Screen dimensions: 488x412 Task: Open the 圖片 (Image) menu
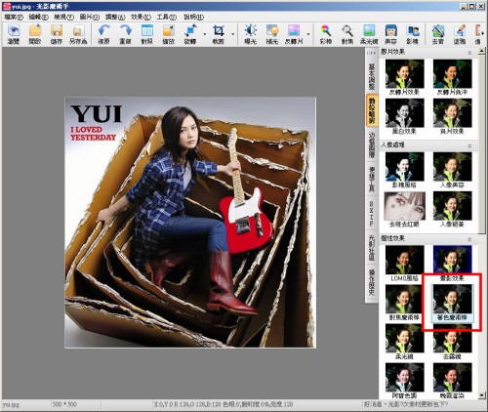(90, 17)
